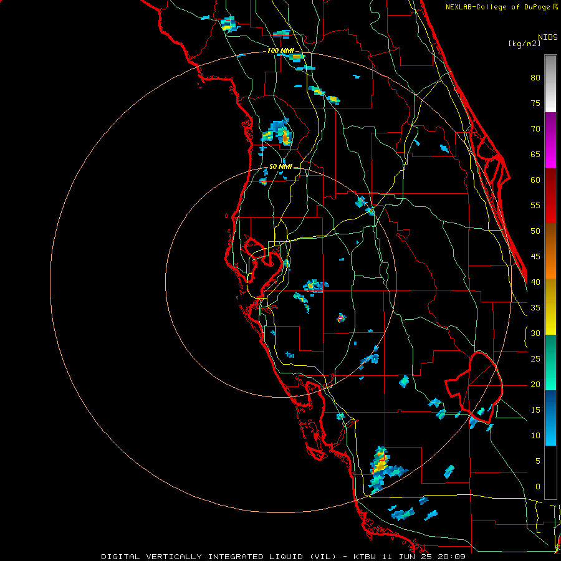The width and height of the screenshot is (561, 561).
Task: Click the 0 value on the scale
Action: (x=538, y=487)
